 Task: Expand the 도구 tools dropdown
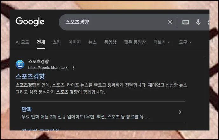pos(185,42)
